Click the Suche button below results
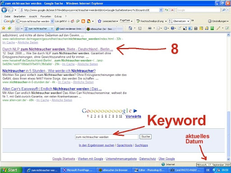 pos(145,137)
